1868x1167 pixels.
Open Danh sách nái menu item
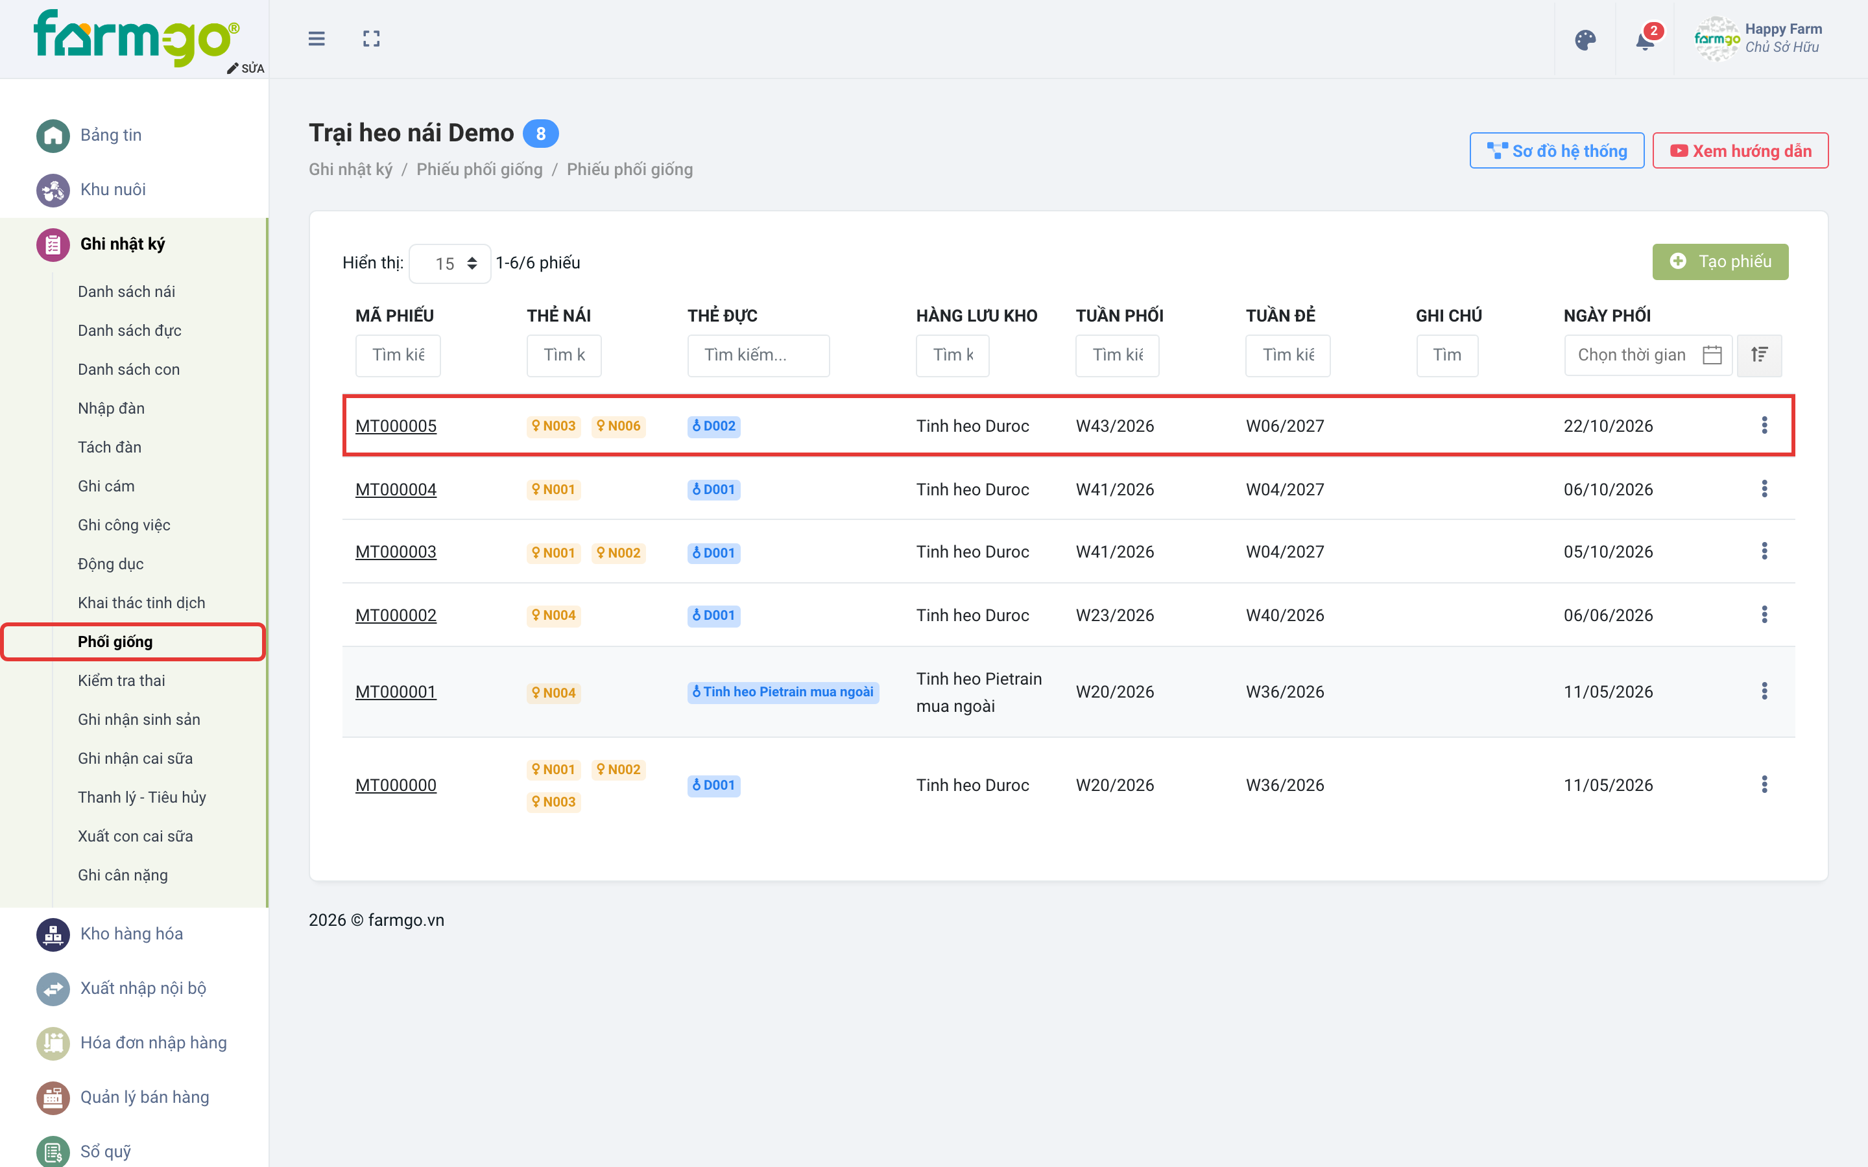coord(126,292)
